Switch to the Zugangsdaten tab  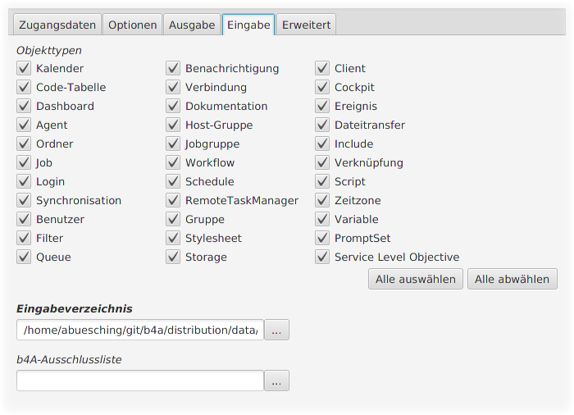pyautogui.click(x=56, y=25)
